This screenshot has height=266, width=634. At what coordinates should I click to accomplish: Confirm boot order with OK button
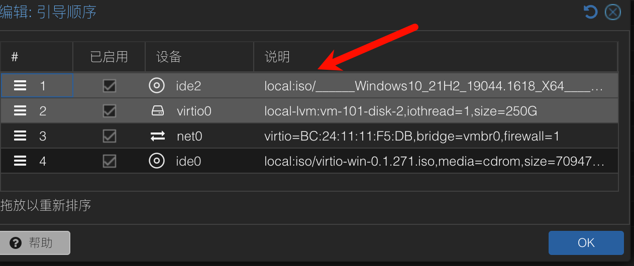click(x=586, y=243)
